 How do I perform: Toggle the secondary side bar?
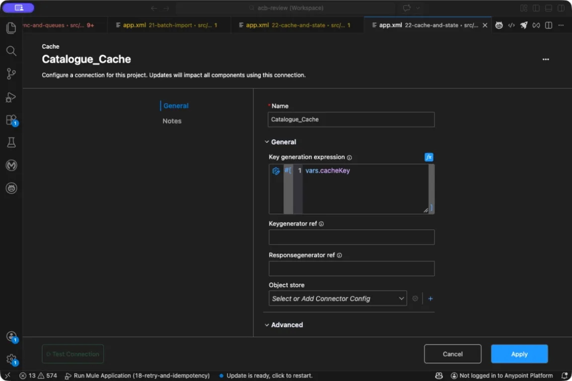(x=561, y=7)
